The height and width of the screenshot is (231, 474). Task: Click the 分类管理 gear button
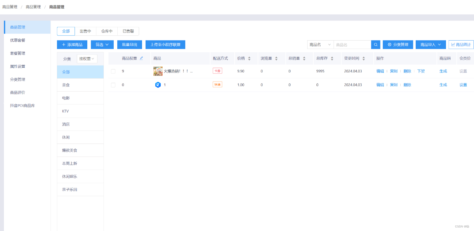coord(398,45)
